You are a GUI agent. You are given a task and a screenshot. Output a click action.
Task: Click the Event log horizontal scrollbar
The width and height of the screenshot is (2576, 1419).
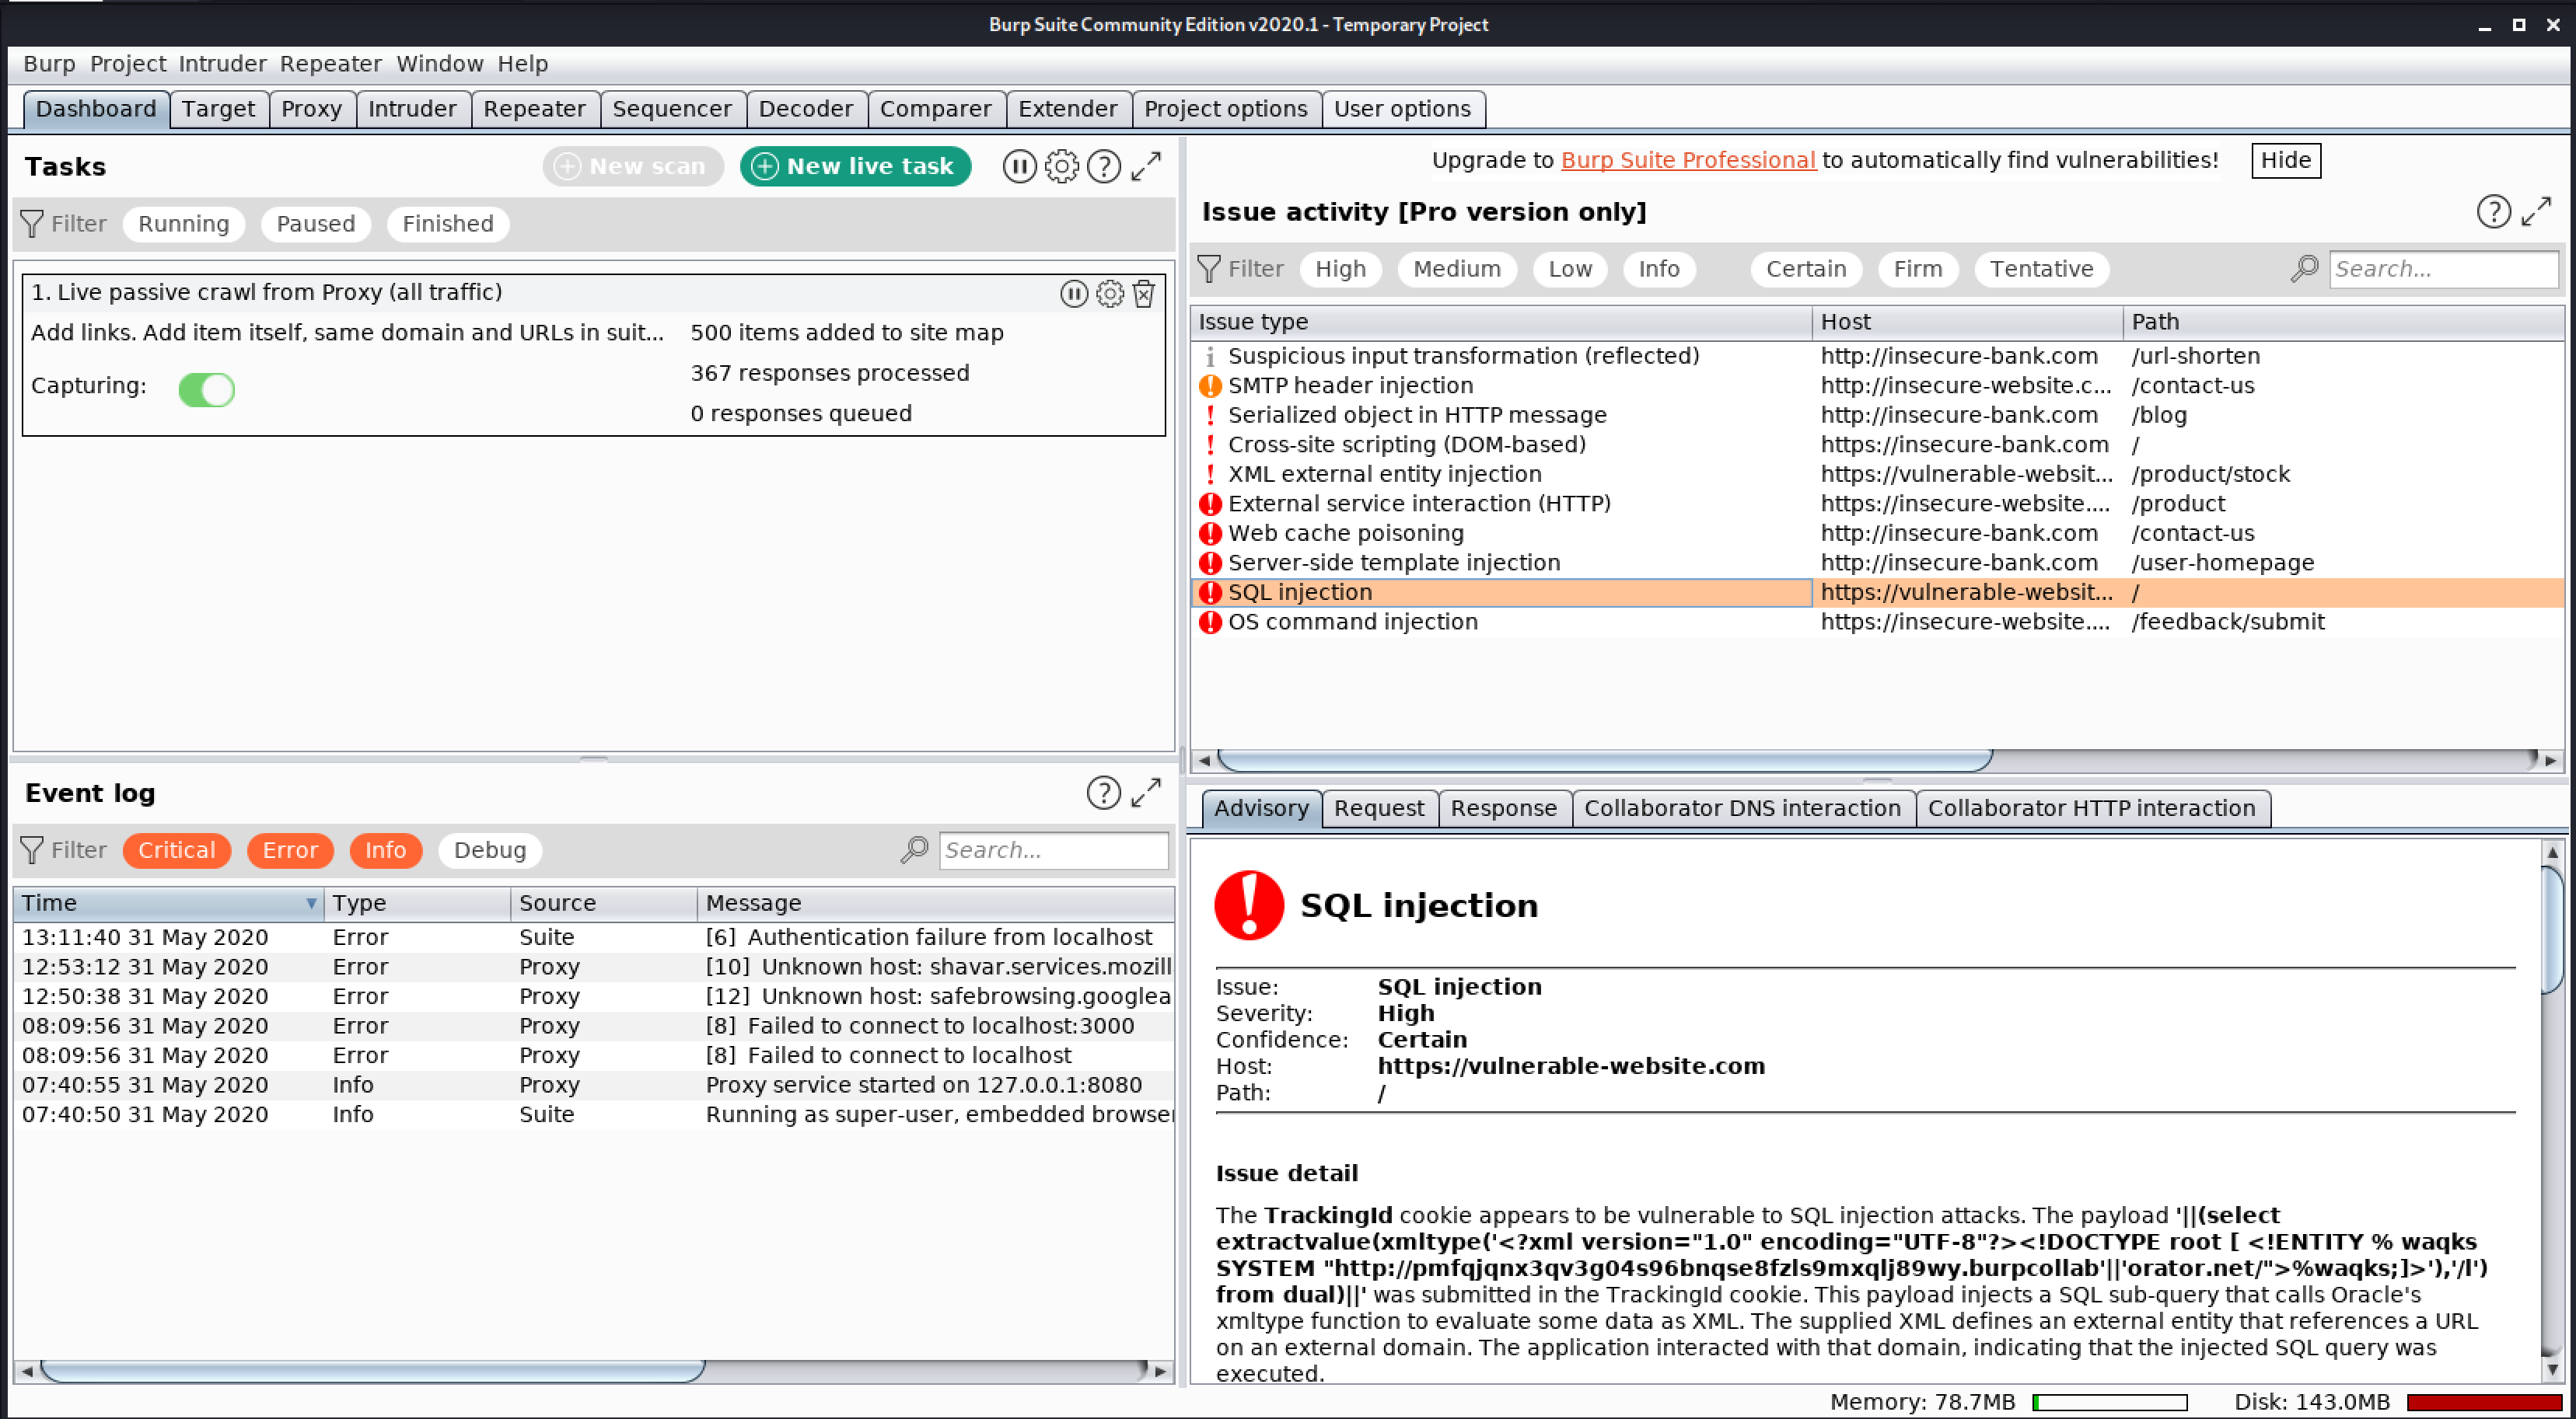coord(372,1371)
